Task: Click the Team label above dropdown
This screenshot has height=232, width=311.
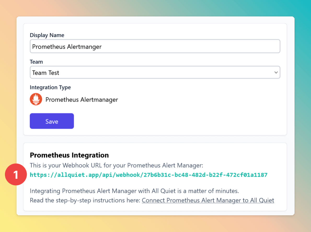Action: [36, 62]
